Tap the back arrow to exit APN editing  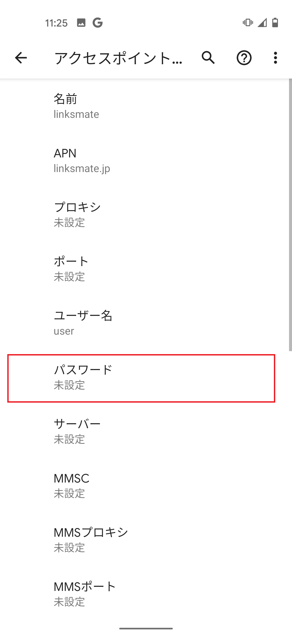click(20, 58)
